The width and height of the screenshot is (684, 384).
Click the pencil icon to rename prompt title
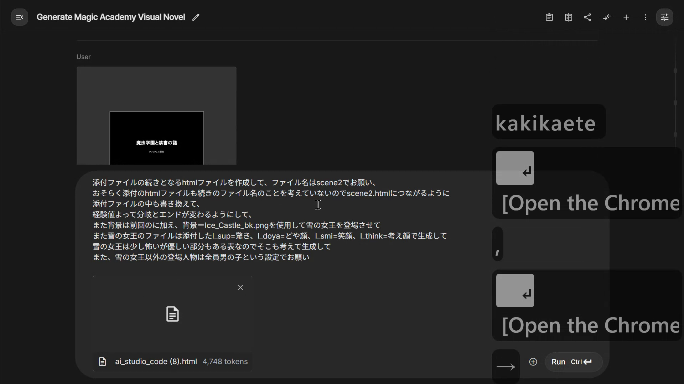(196, 17)
